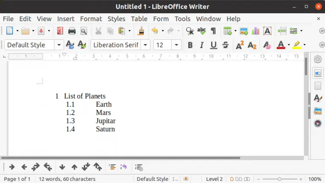Image resolution: width=325 pixels, height=183 pixels.
Task: Toggle formatting marks pilcrow button
Action: pos(213,31)
